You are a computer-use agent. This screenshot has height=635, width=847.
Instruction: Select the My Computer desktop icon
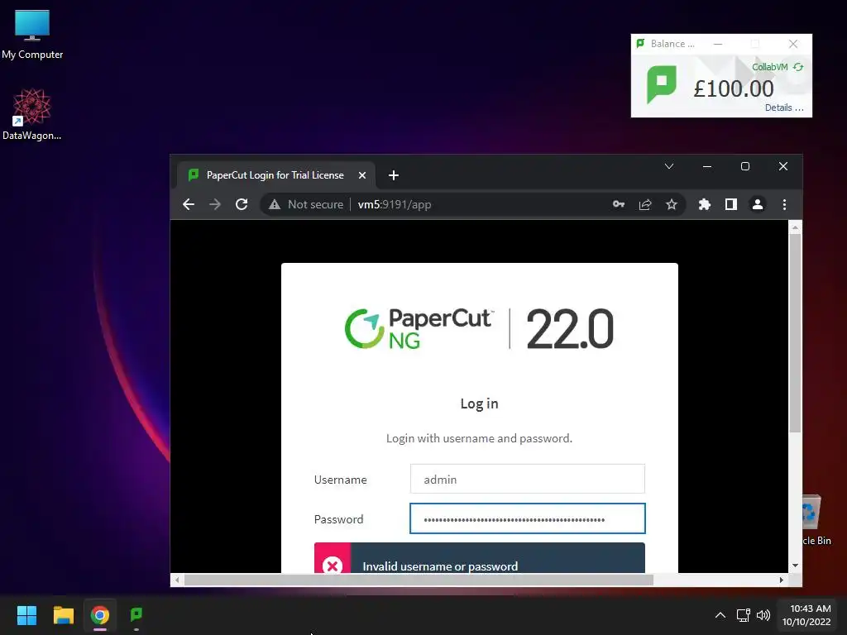(x=32, y=35)
